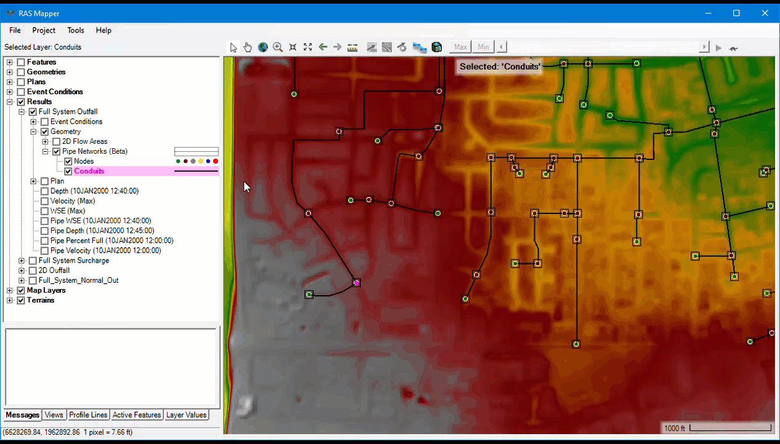
Task: Check the Depth result layer checkbox
Action: point(44,191)
